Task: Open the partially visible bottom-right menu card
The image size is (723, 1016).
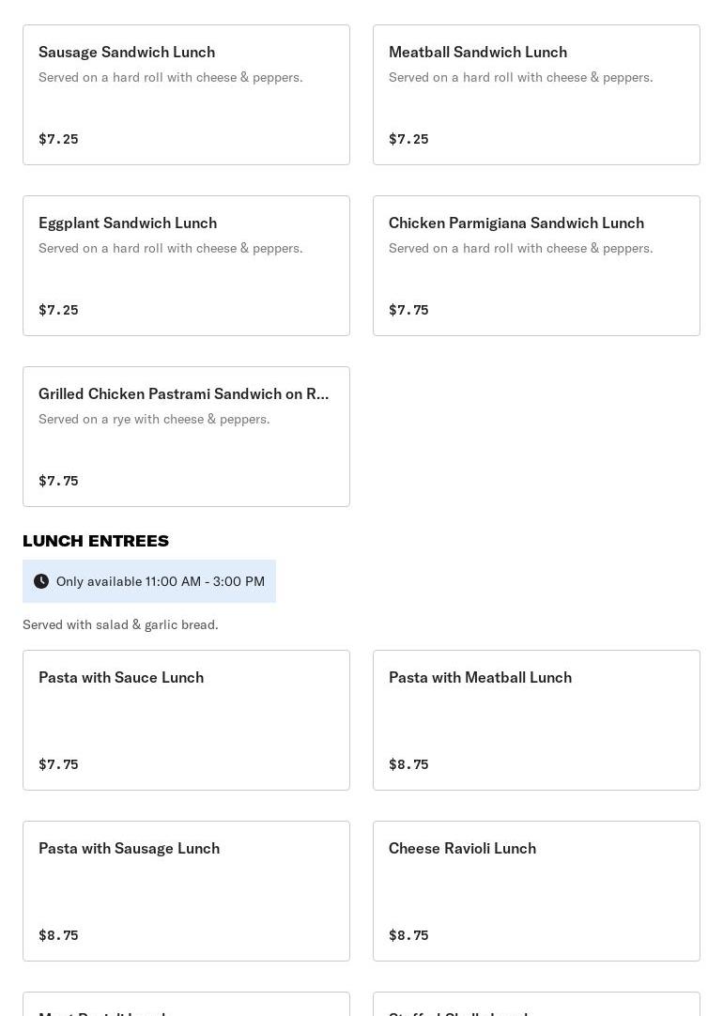Action: tap(536, 1005)
